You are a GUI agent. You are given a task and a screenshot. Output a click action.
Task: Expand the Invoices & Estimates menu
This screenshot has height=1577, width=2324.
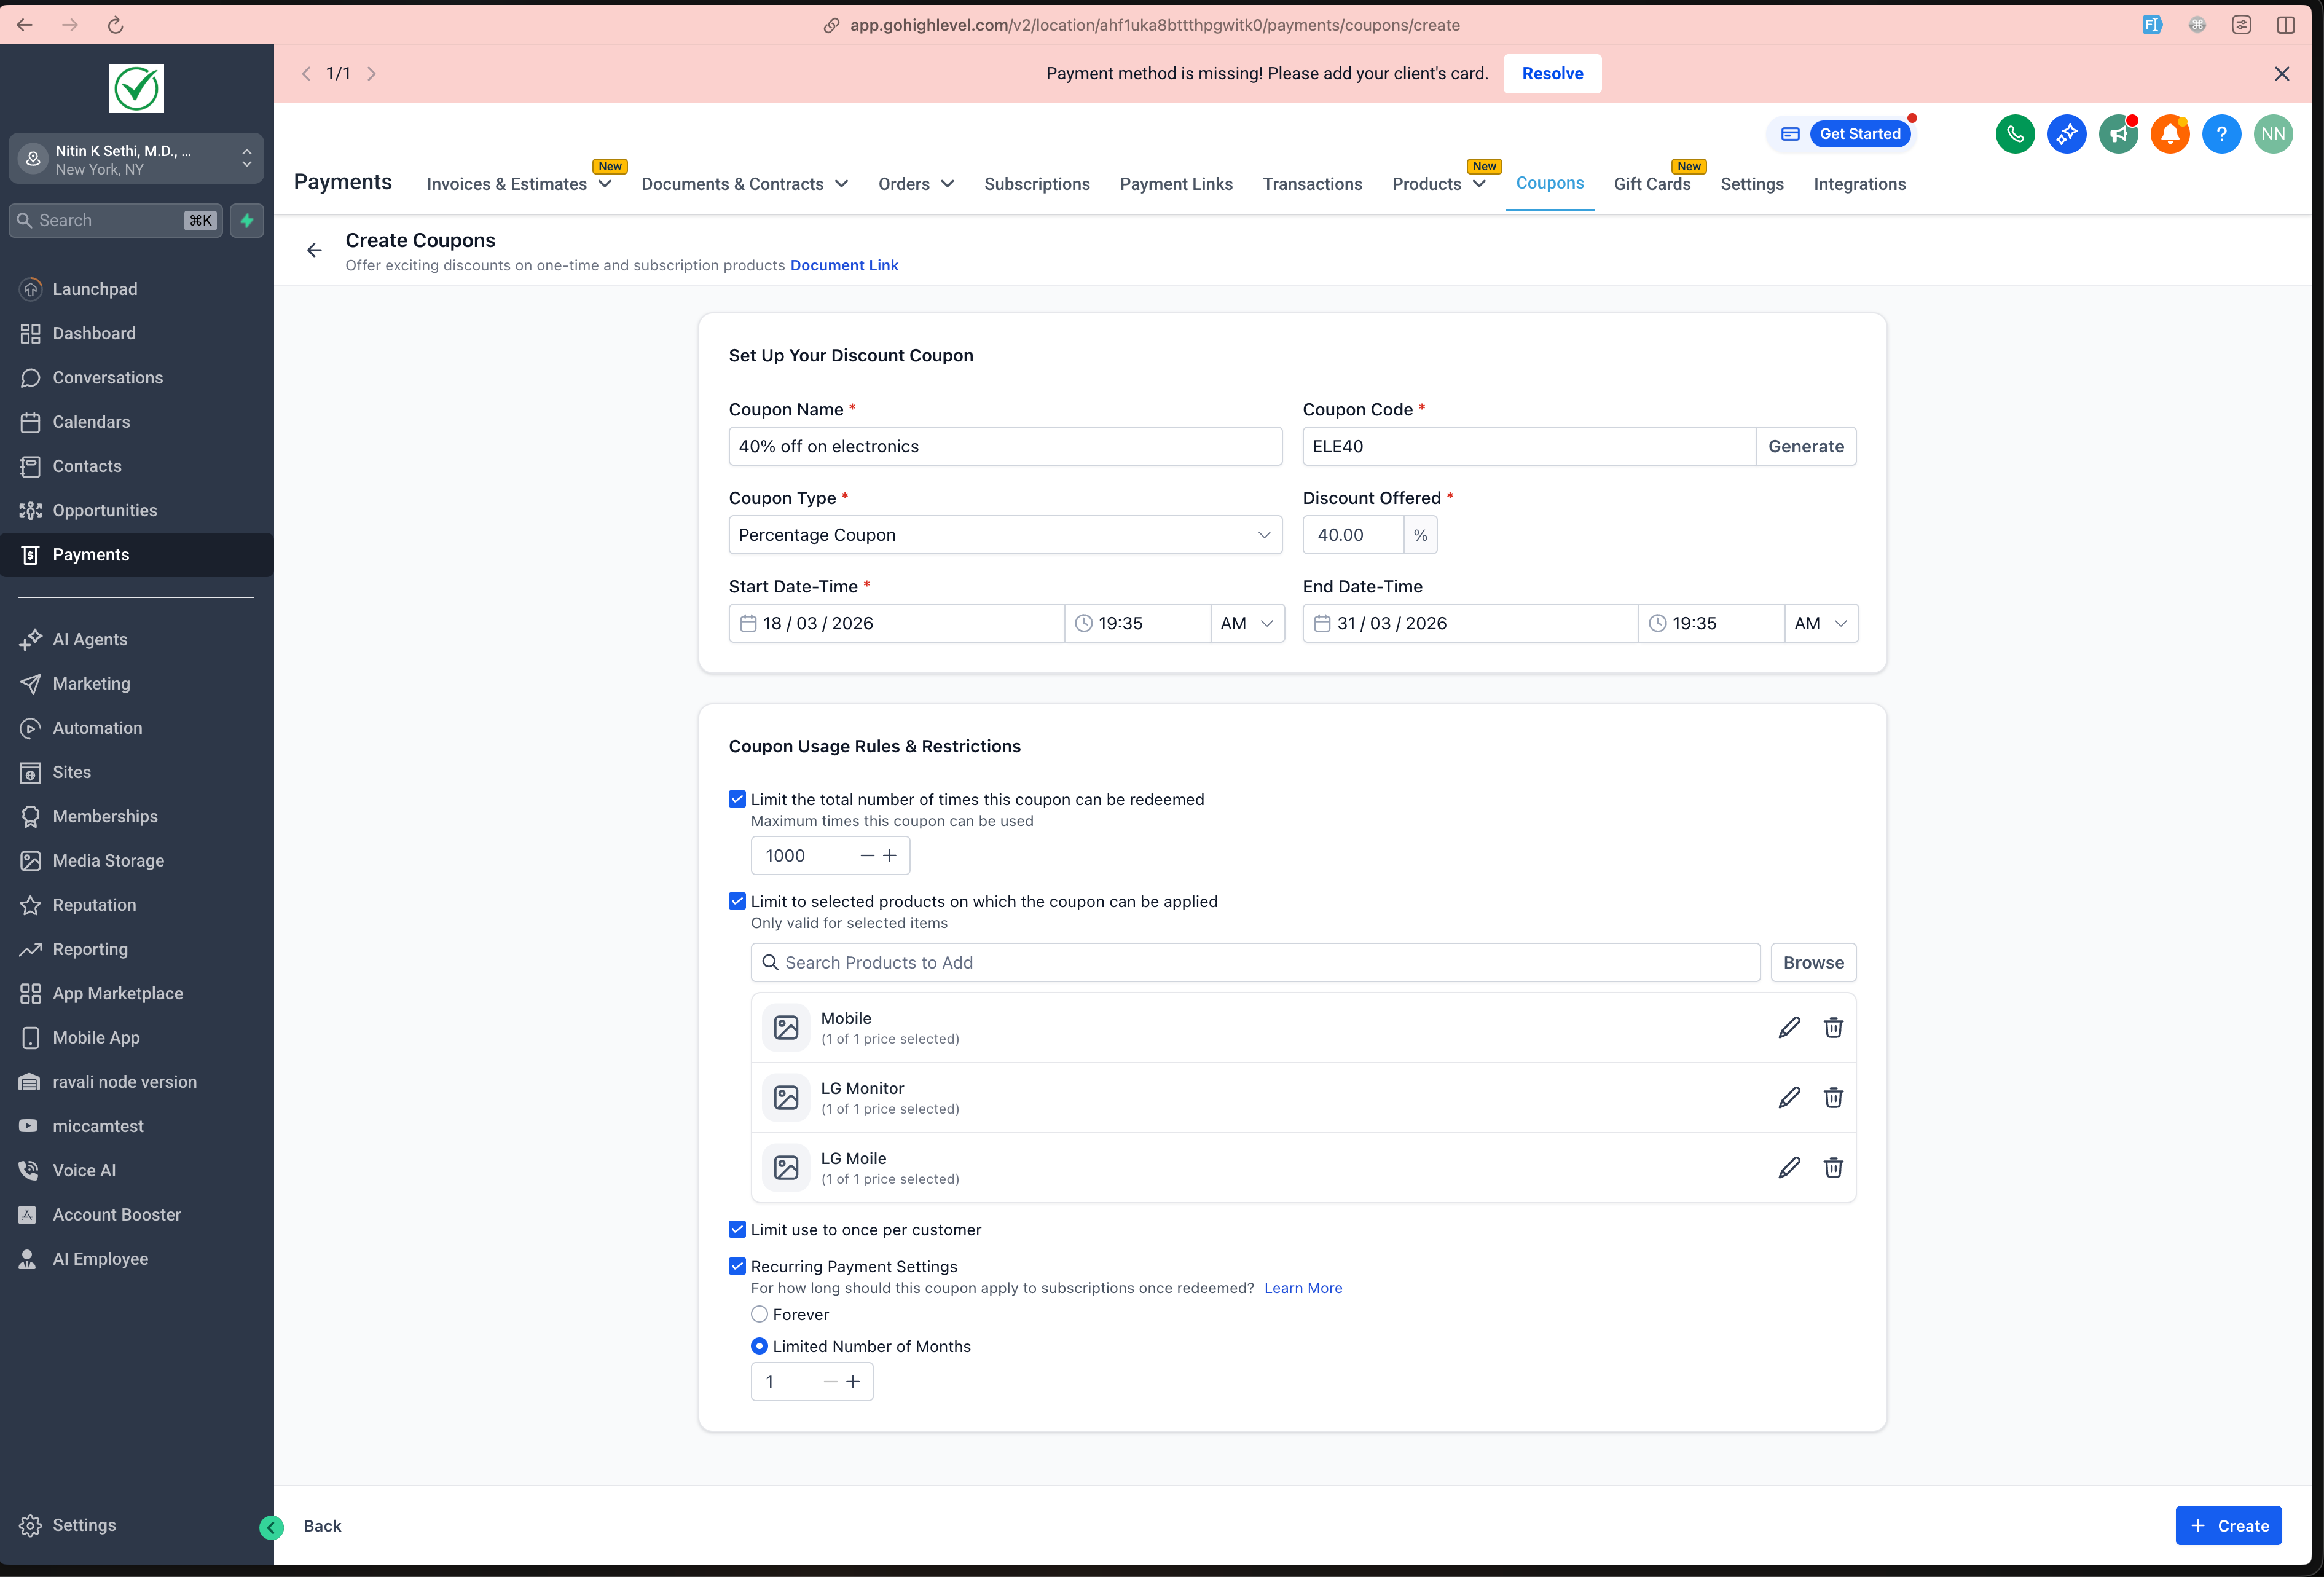[x=519, y=184]
